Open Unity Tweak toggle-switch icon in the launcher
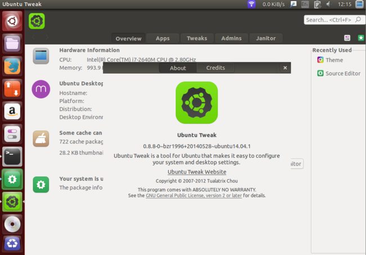This screenshot has height=255, width=366. (x=12, y=134)
